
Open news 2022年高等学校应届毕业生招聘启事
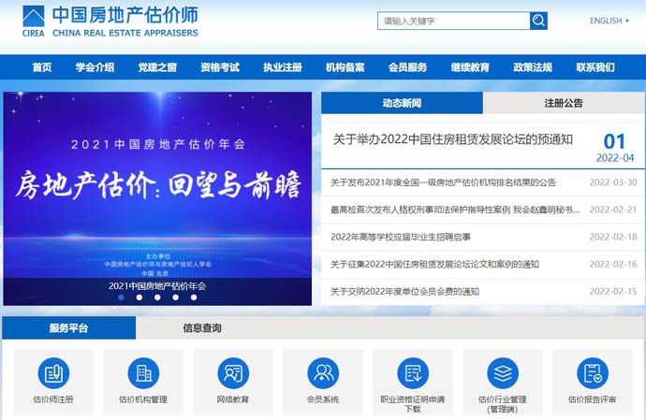pyautogui.click(x=401, y=237)
